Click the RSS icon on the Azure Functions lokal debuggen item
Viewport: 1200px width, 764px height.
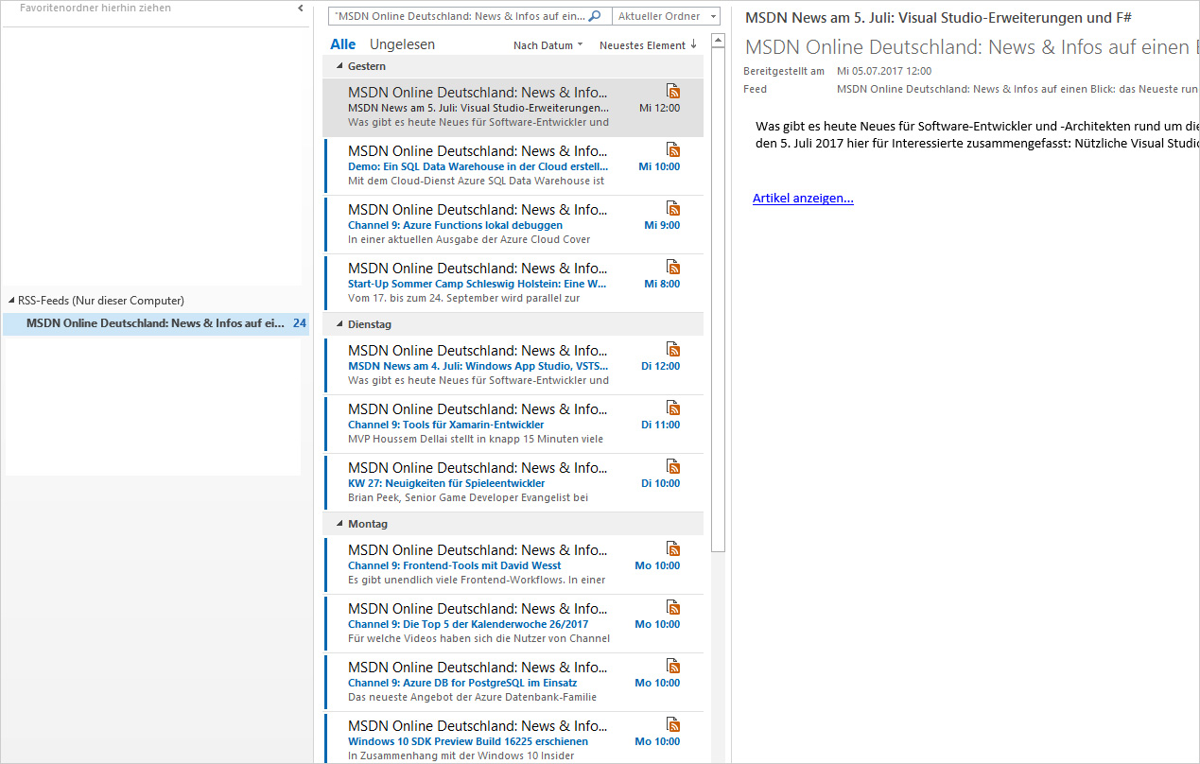click(673, 208)
